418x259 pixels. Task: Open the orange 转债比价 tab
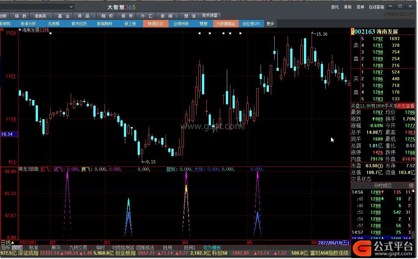155,24
